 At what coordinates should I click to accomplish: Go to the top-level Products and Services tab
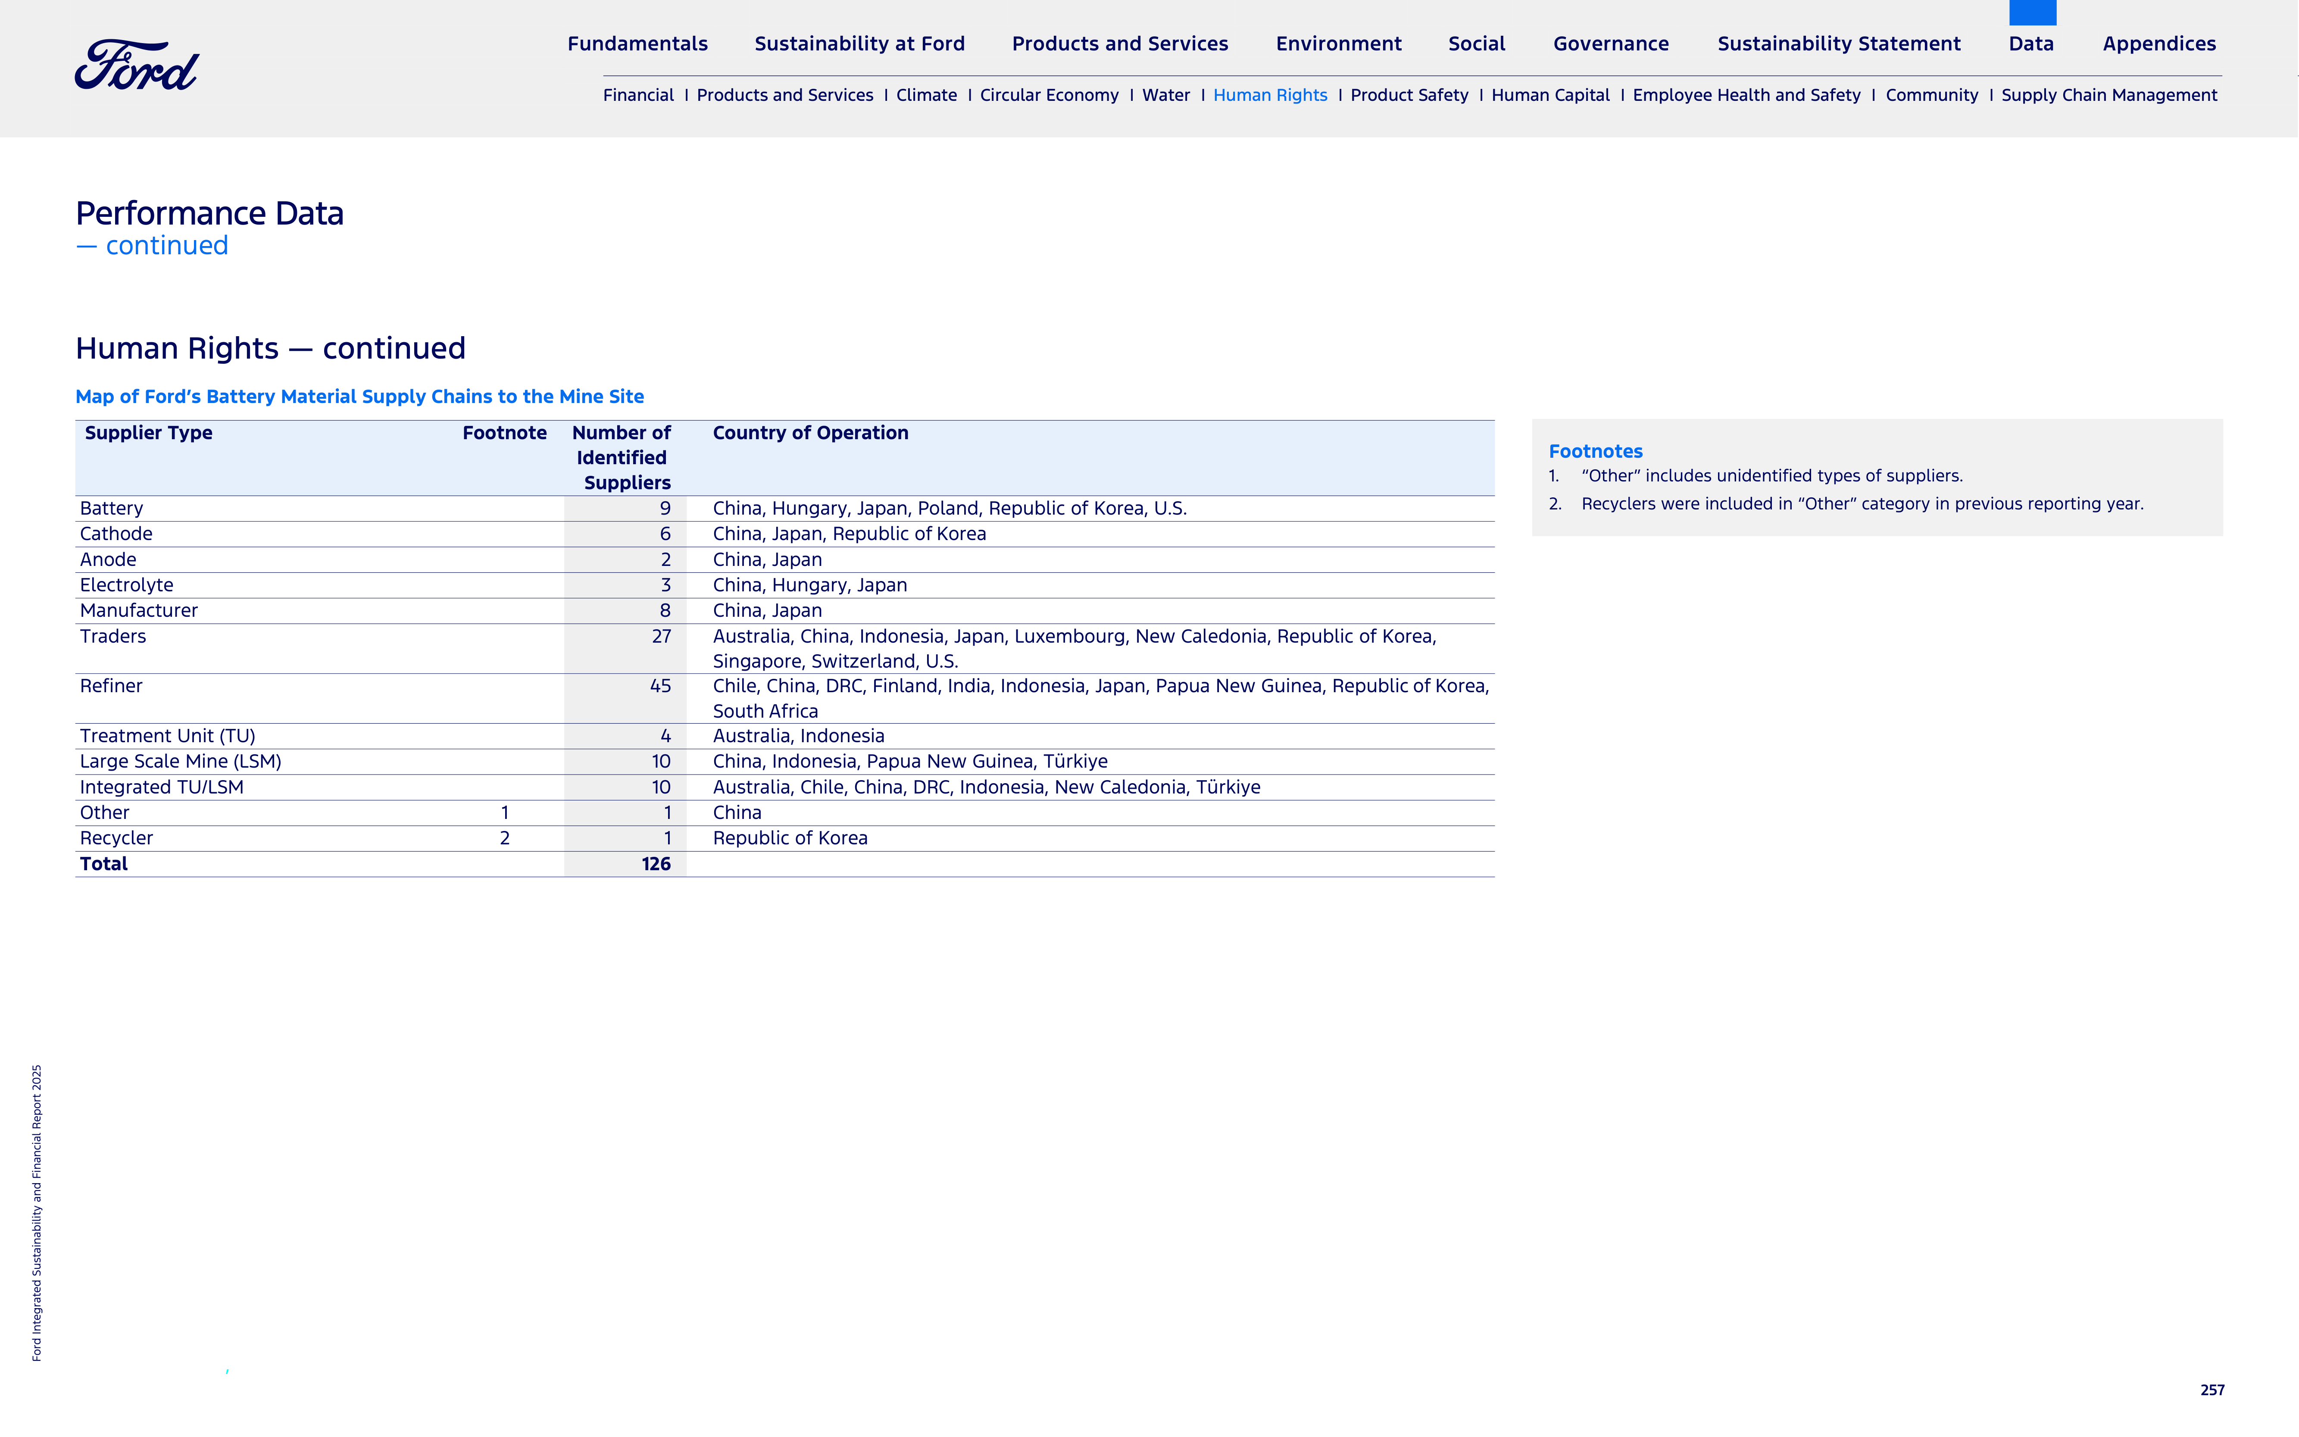point(1120,44)
